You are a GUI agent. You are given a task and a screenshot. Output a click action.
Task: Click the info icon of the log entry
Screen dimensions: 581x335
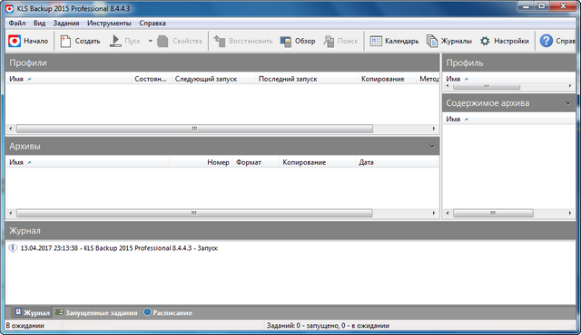pos(13,248)
